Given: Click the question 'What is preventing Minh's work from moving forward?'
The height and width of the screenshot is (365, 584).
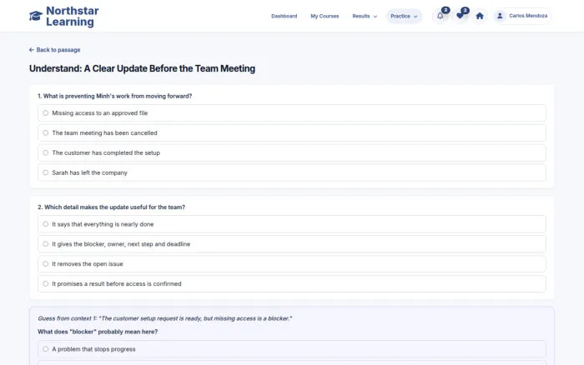Looking at the screenshot, I should 115,96.
